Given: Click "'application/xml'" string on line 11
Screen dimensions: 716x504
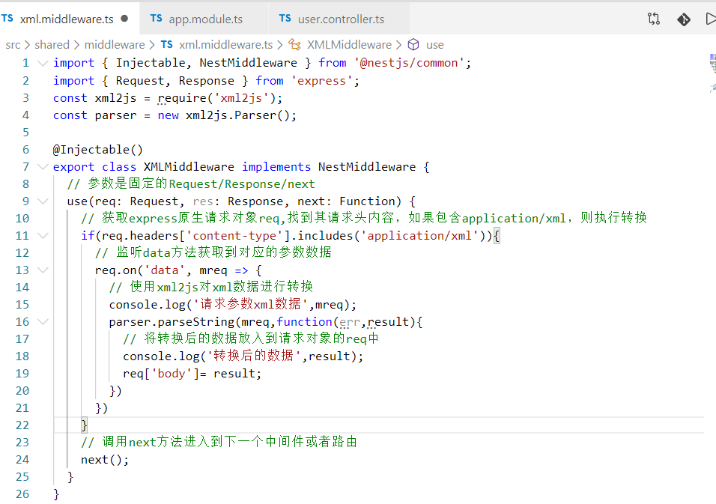Looking at the screenshot, I should pos(419,236).
